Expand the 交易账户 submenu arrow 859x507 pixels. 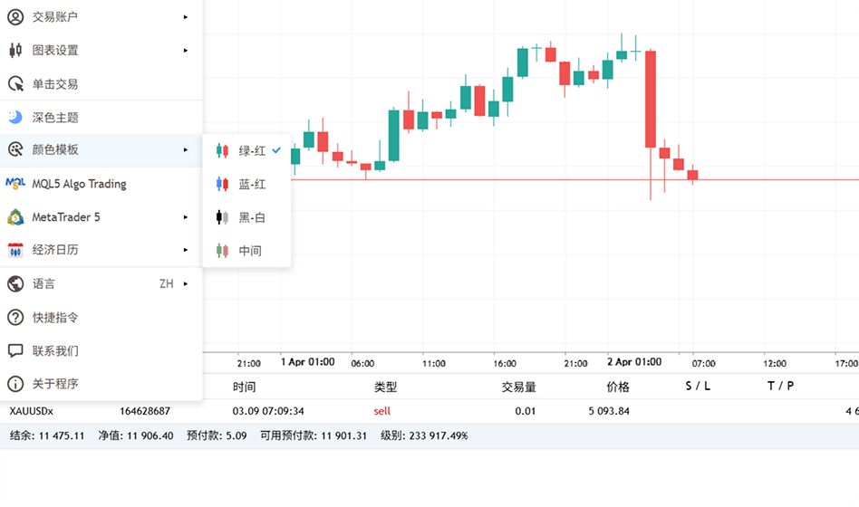tap(186, 16)
